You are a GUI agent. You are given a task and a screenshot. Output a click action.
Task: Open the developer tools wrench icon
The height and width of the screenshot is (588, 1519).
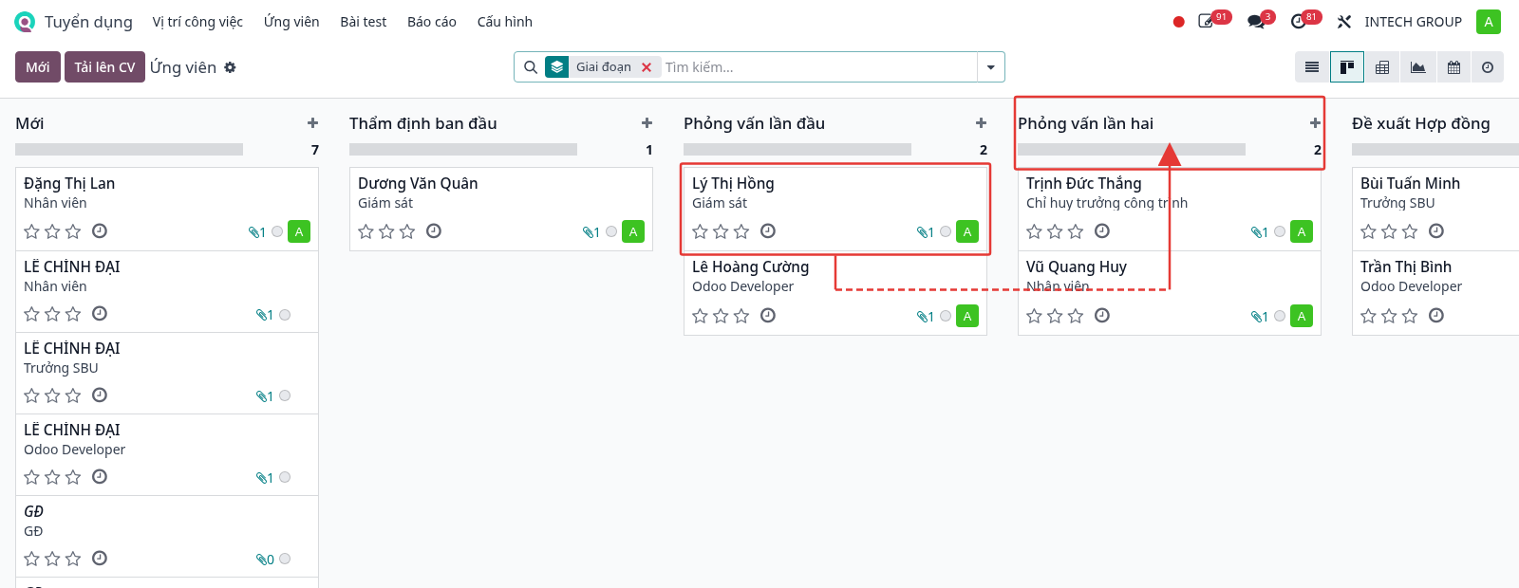[1344, 22]
